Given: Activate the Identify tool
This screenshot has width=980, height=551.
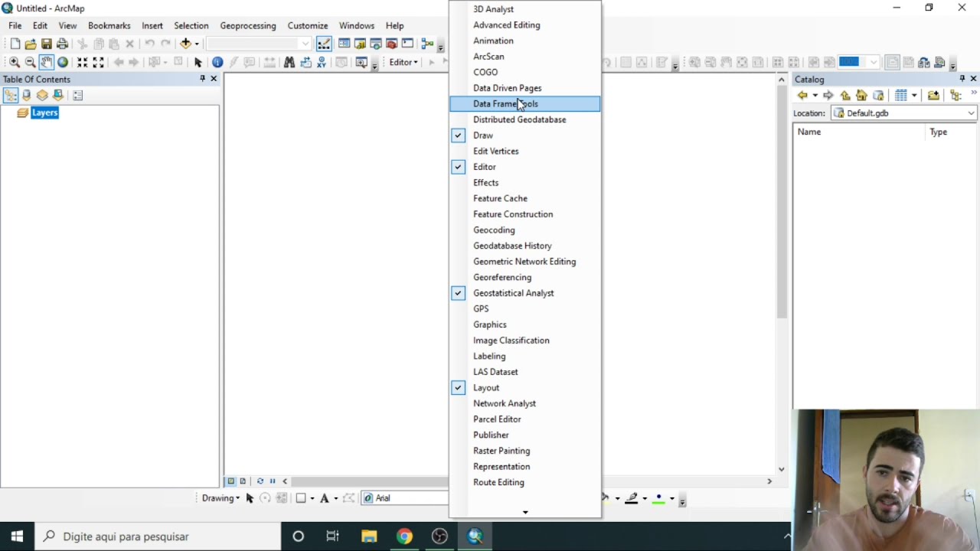Looking at the screenshot, I should (x=217, y=62).
